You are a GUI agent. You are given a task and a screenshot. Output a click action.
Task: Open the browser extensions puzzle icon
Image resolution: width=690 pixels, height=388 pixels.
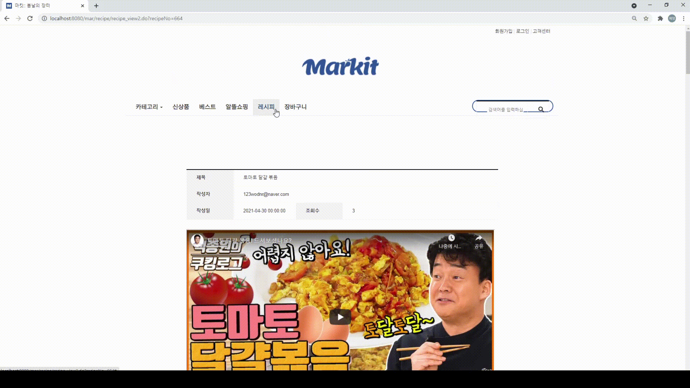[660, 18]
